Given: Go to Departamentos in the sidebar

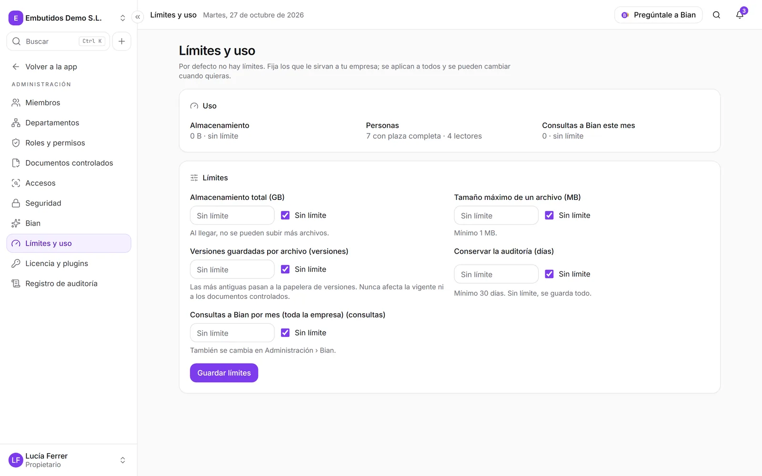Looking at the screenshot, I should tap(69, 123).
